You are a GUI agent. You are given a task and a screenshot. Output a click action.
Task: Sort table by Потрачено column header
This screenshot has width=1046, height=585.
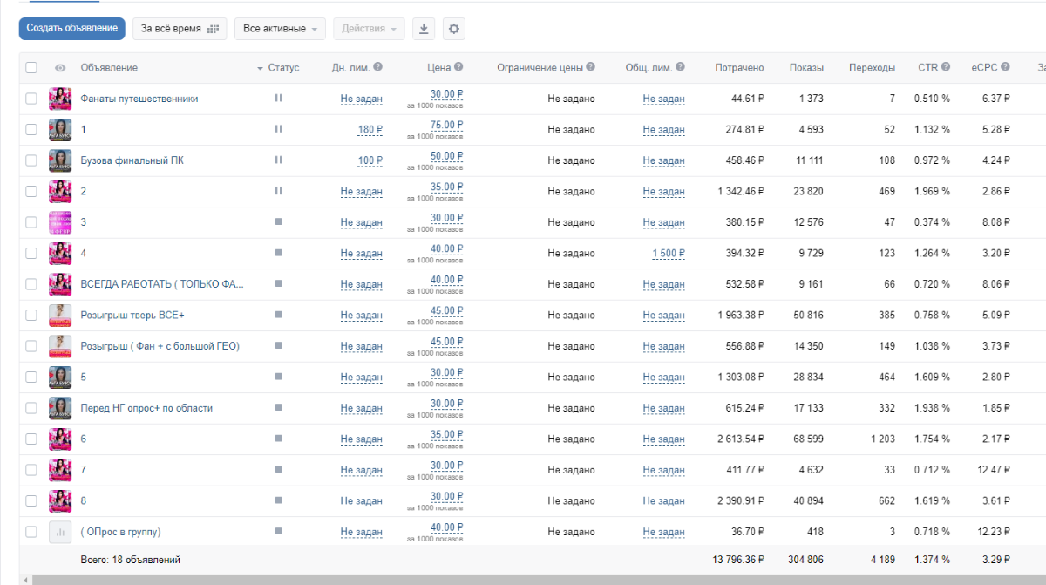pos(739,67)
